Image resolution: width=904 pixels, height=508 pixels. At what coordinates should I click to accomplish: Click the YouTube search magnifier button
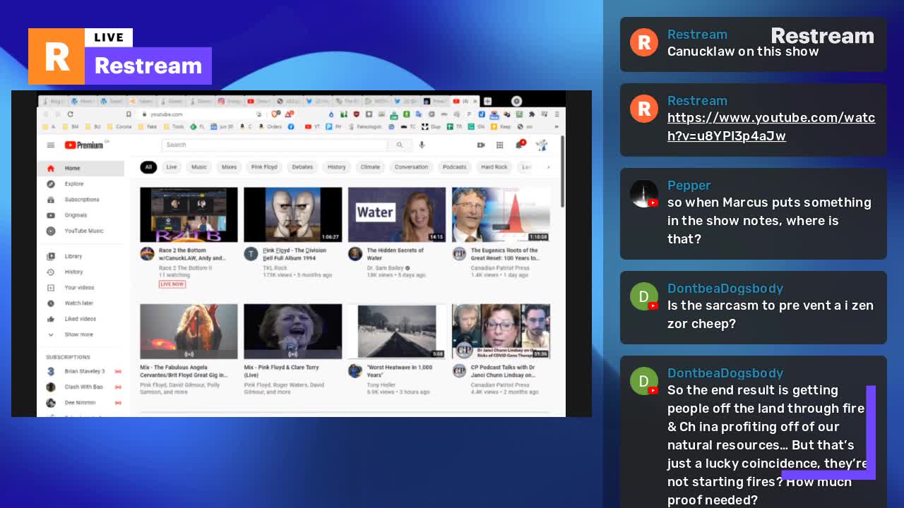pos(399,145)
